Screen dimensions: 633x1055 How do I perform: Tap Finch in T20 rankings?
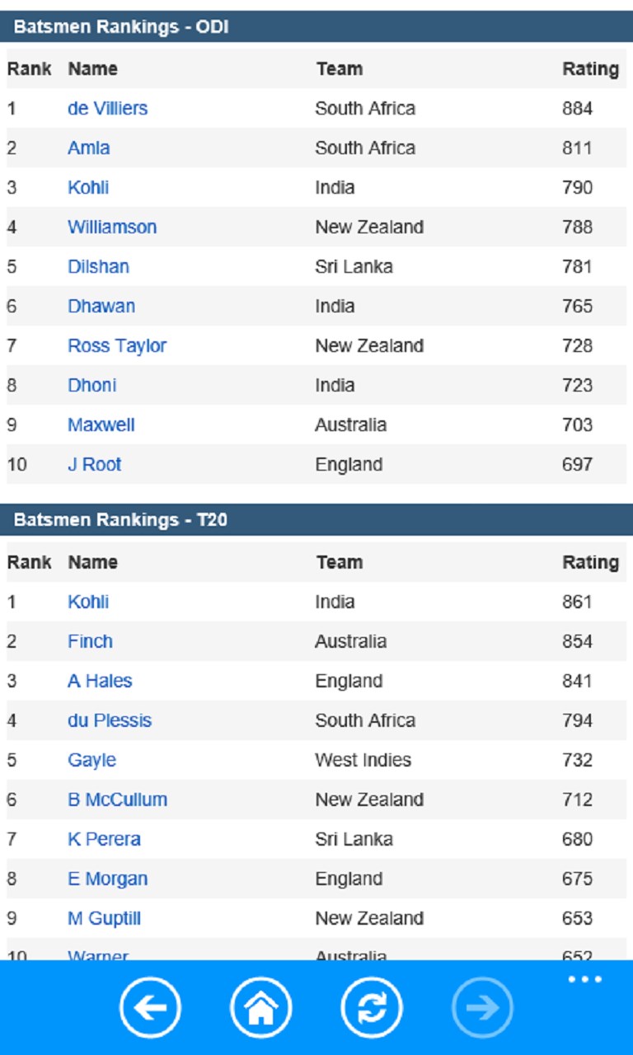click(90, 641)
